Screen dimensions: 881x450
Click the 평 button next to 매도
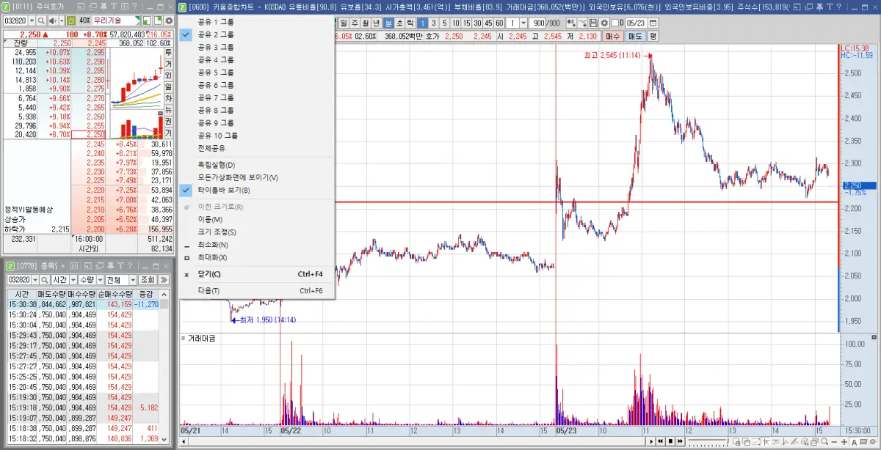(x=653, y=36)
